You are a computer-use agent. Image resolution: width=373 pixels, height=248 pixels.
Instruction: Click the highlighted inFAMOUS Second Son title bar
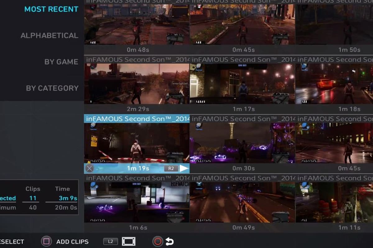click(x=137, y=119)
